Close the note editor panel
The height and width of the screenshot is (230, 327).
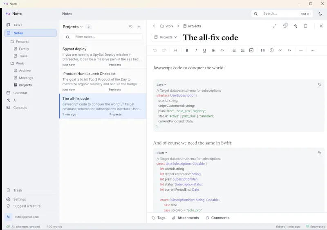pyautogui.click(x=321, y=26)
